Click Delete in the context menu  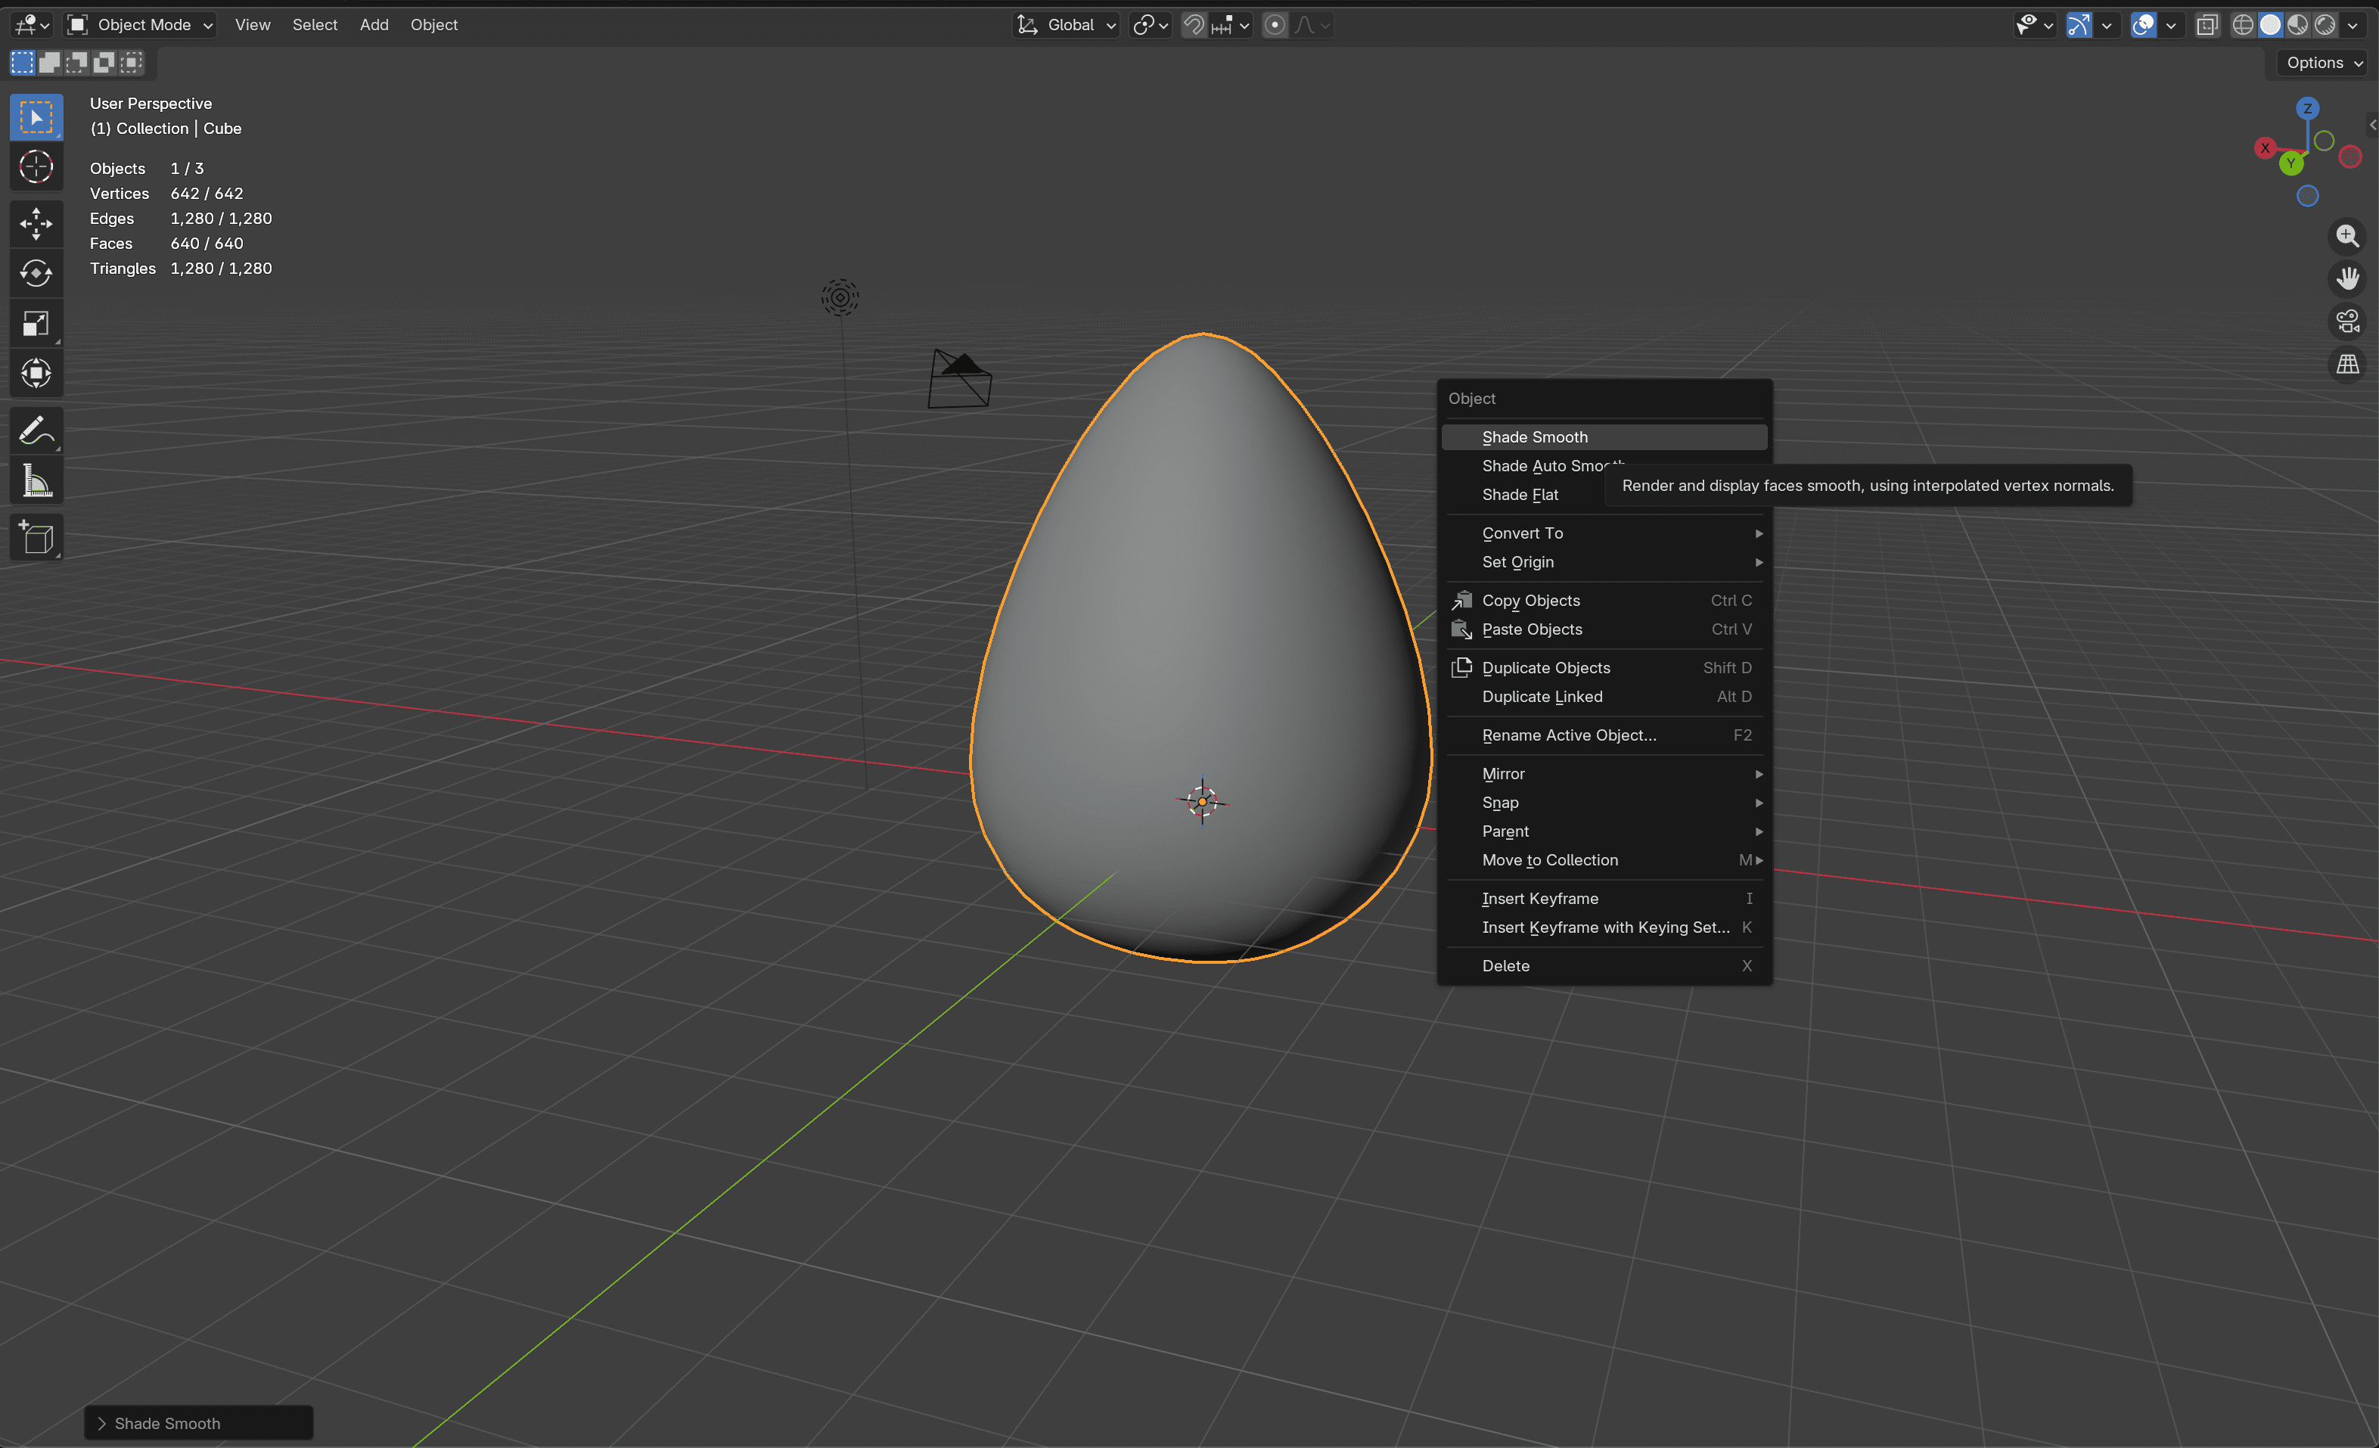pyautogui.click(x=1604, y=966)
